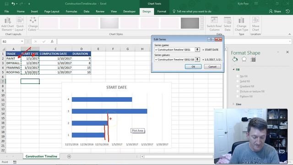This screenshot has width=293, height=165.
Task: Collapse the ribbon with the chevron
Action: click(x=289, y=34)
